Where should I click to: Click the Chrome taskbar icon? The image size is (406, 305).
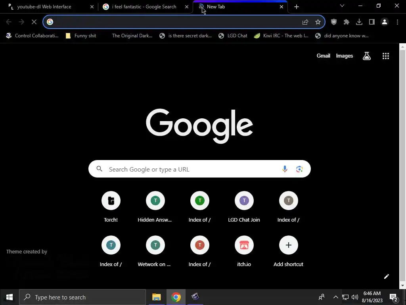tap(176, 297)
